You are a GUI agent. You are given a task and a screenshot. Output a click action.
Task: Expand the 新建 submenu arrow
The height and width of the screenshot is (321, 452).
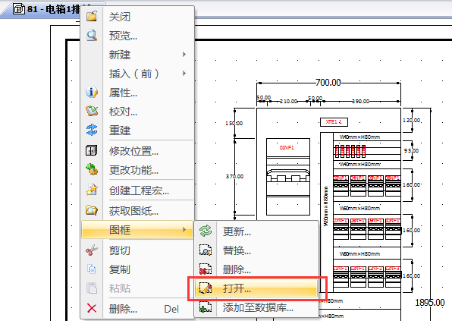coord(184,54)
